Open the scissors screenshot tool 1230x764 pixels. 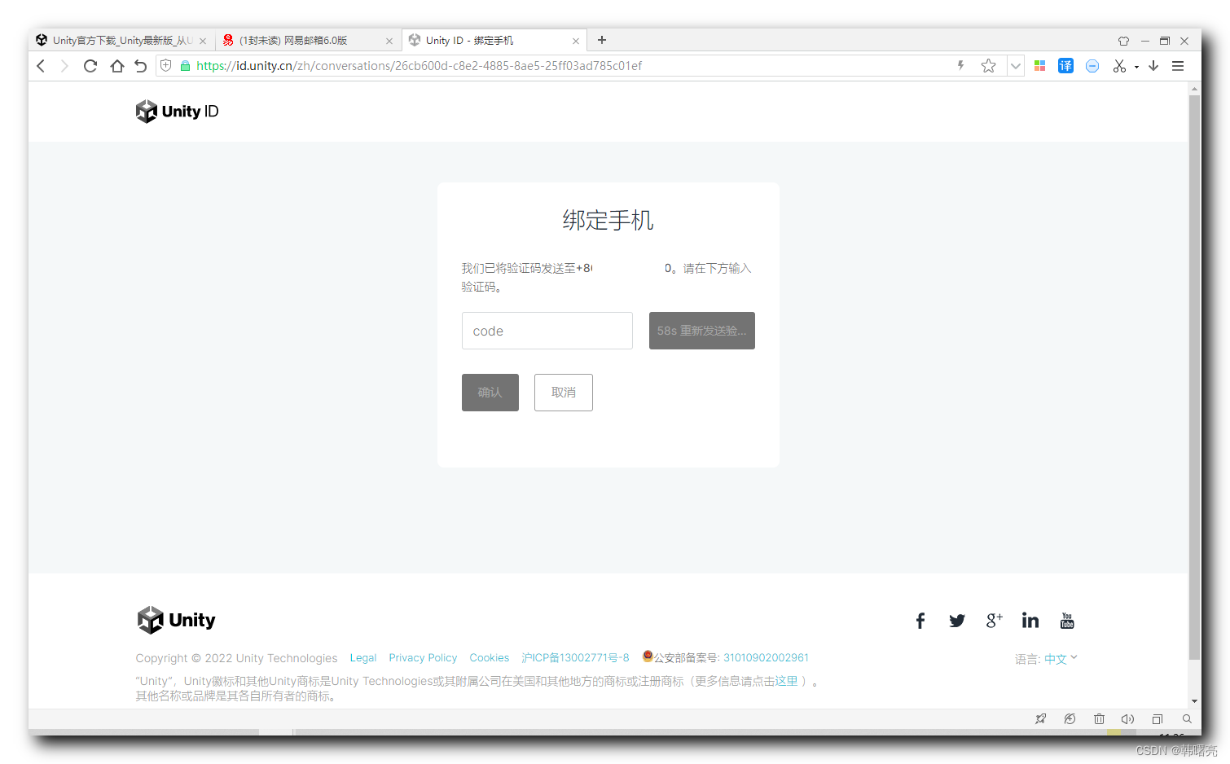pos(1119,66)
